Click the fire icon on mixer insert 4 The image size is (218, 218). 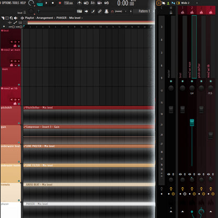211,12
